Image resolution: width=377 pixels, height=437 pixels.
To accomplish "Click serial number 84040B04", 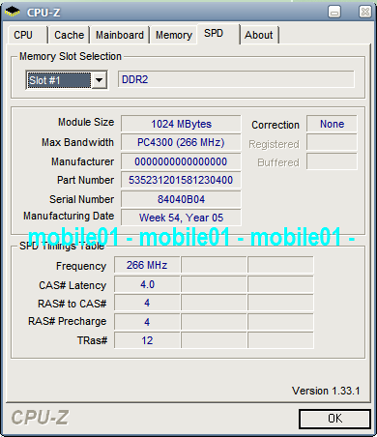I will tap(181, 199).
